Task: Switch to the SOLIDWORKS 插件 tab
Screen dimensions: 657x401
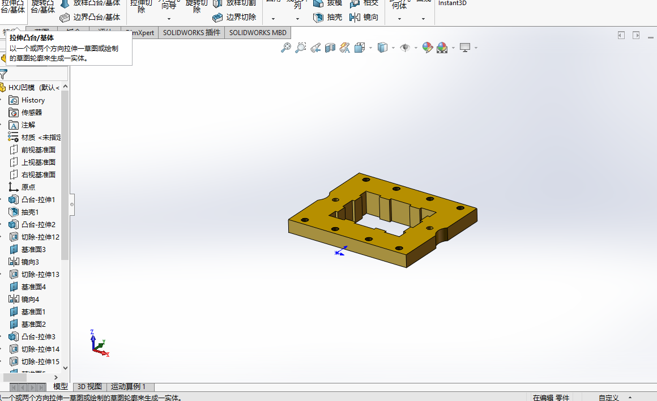Action: coord(191,33)
